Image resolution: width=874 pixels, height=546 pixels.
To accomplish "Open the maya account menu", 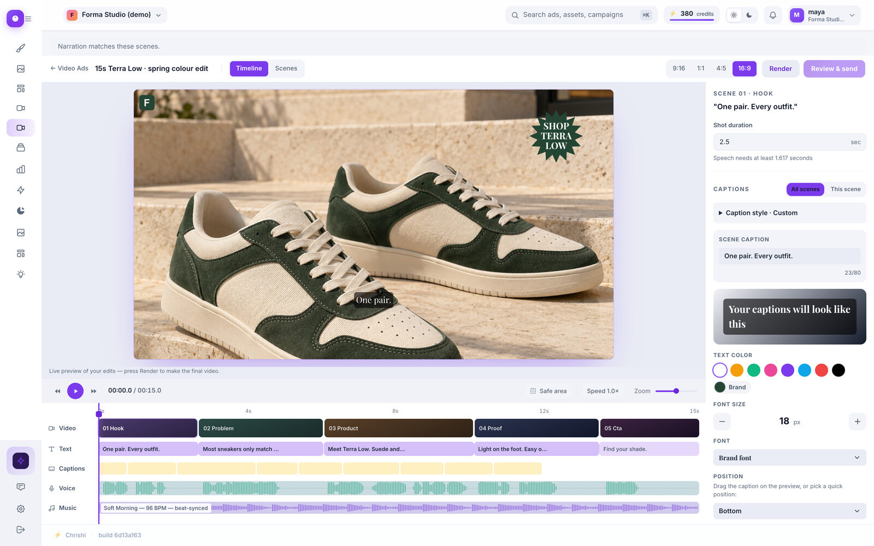I will tap(825, 15).
